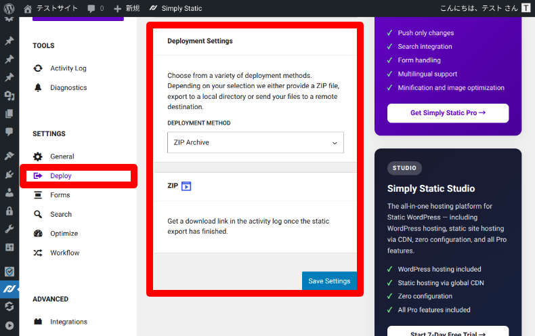Open Forms settings
535x336 pixels.
[60, 195]
